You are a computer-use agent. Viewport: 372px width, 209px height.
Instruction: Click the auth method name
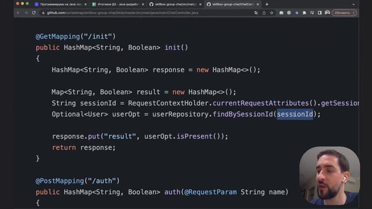point(173,192)
